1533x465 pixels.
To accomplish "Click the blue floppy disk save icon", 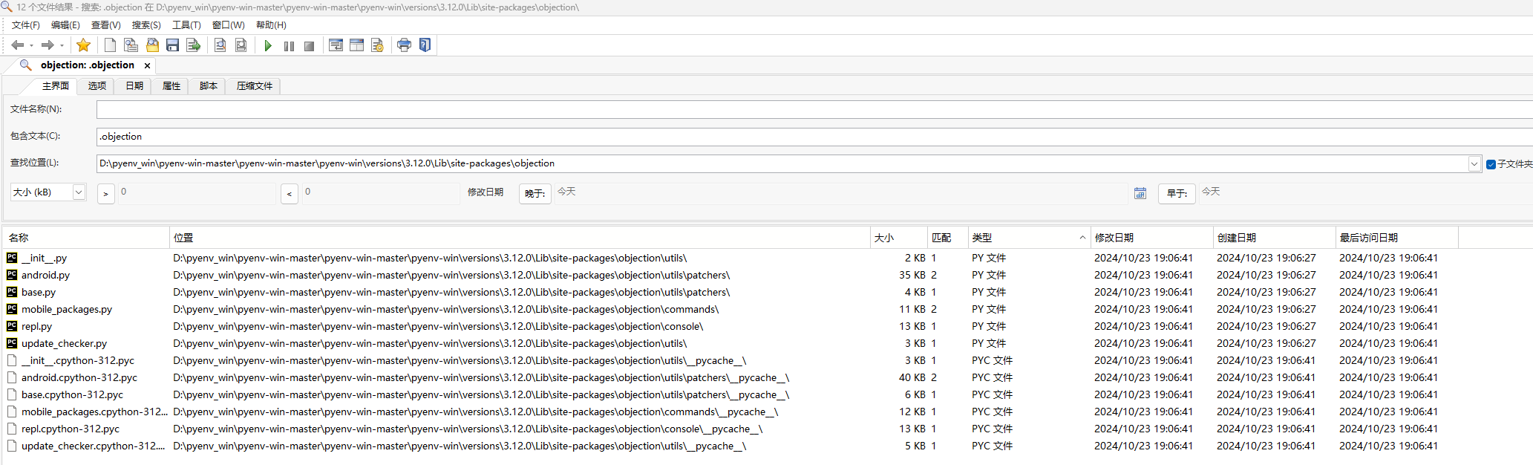I will 172,45.
